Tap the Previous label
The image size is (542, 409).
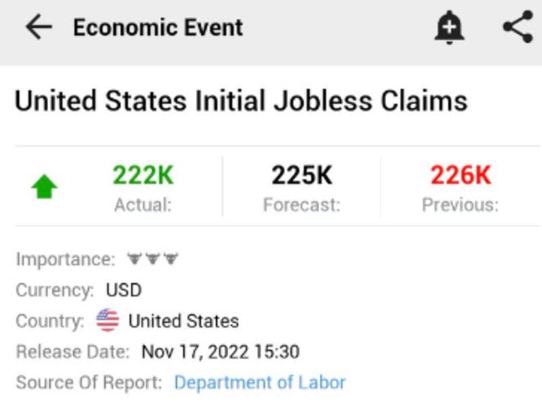[460, 205]
